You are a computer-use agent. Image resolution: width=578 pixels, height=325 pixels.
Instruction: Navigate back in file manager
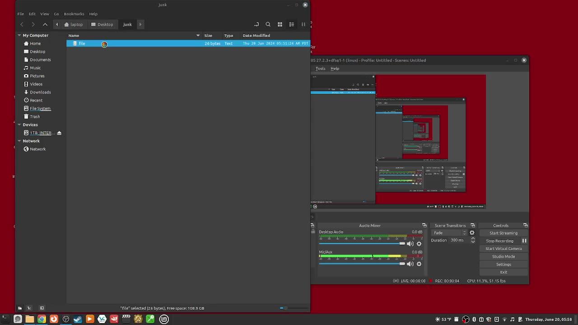click(x=22, y=24)
